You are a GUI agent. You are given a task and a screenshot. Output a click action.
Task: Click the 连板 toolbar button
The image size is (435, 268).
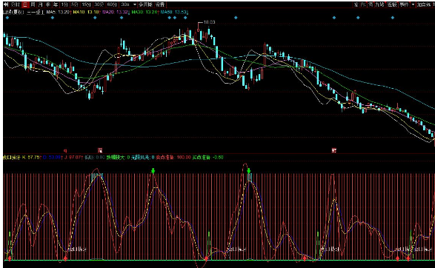click(392, 4)
